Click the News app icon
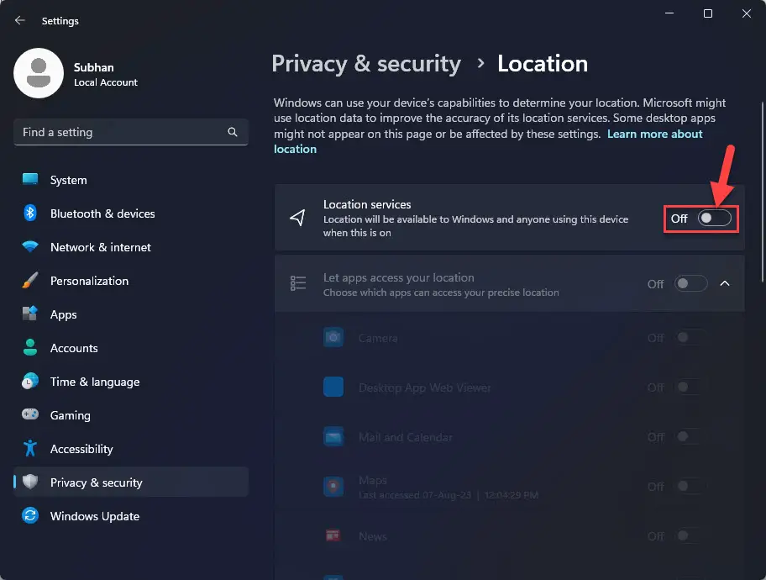 pyautogui.click(x=333, y=535)
